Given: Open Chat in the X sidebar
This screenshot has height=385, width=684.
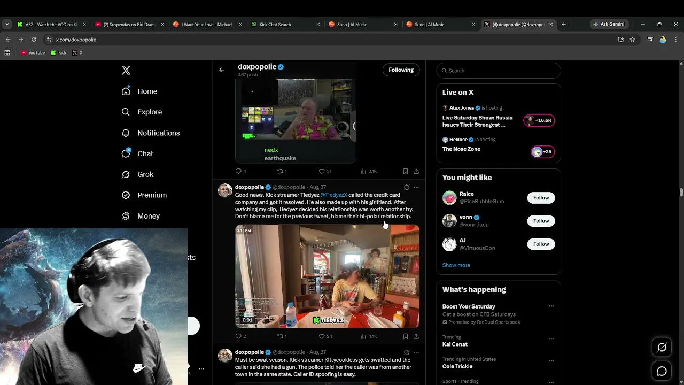Looking at the screenshot, I should (137, 153).
